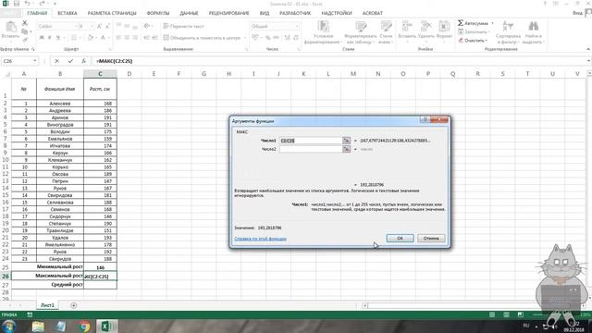Open the ФОРМУЛЫ ribbon tab

click(x=158, y=13)
